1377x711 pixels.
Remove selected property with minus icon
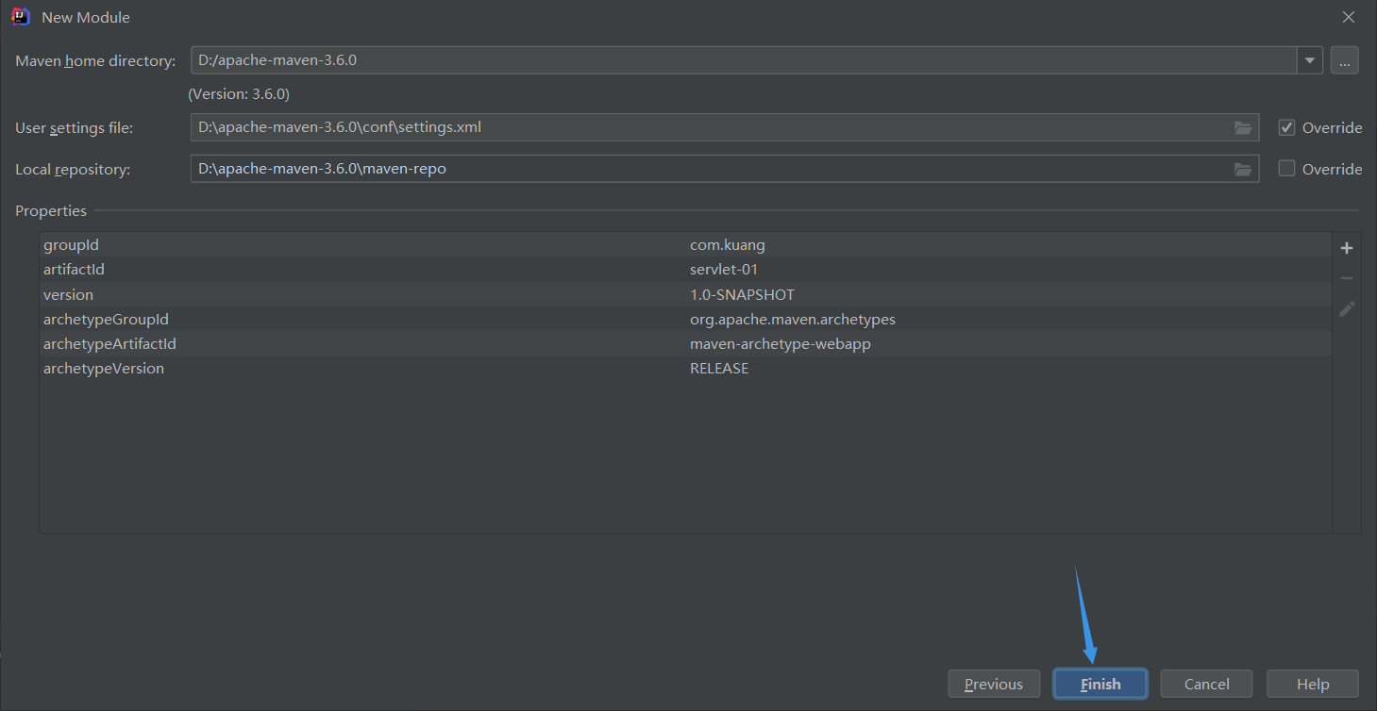tap(1347, 278)
